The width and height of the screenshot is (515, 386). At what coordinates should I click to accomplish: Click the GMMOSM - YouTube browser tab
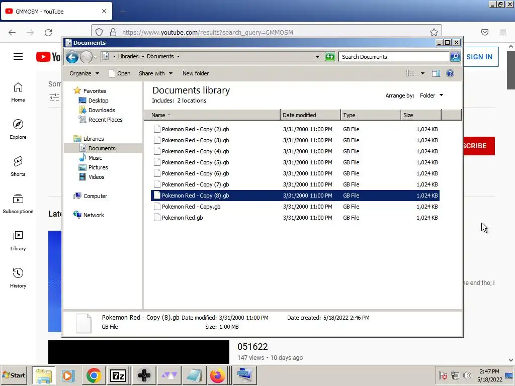56,11
